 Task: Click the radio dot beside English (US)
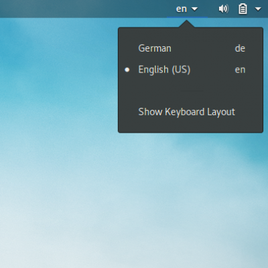127,70
